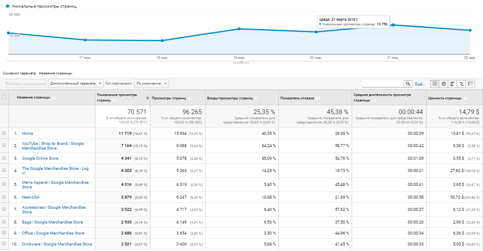Click the magnifier search icon button
This screenshot has height=251, width=483.
point(408,84)
